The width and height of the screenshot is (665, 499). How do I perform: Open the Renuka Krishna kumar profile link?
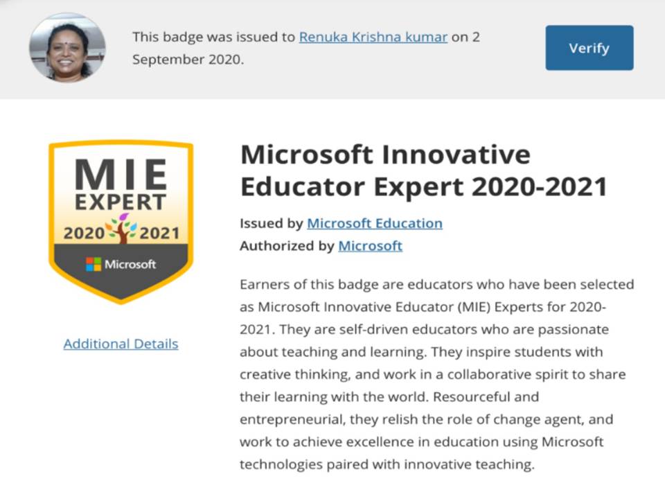click(373, 37)
